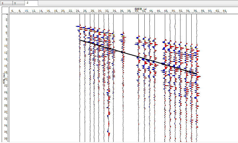Screen dimensions: 238x143
Task: Click the 38 mark on the time ruler
Action: click(x=6, y=139)
